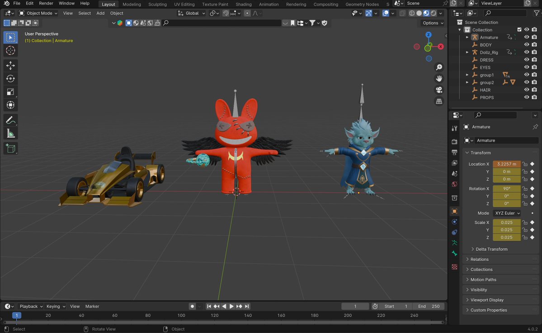Open the timeline Playback menu
The image size is (542, 333).
point(31,306)
